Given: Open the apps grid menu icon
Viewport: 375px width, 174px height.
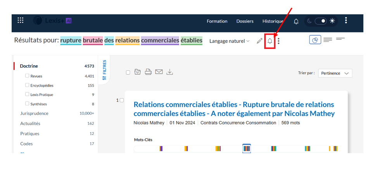Looking at the screenshot, I should [21, 20].
